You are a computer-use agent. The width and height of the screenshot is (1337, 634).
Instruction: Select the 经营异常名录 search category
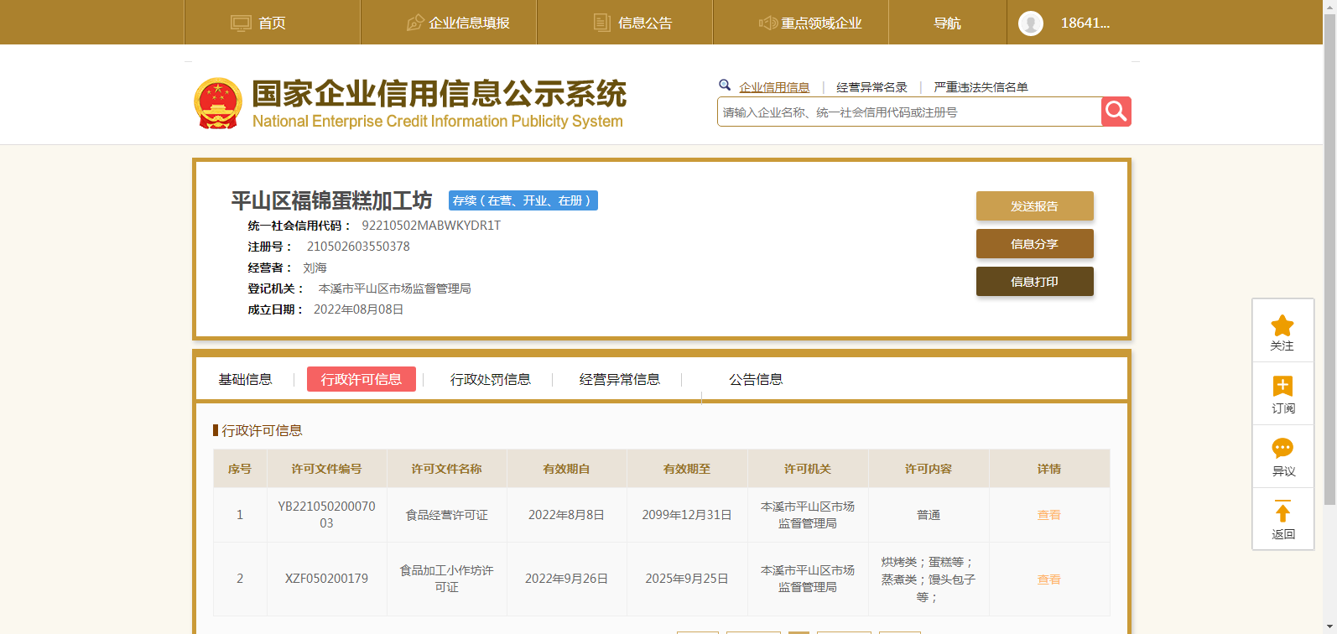click(871, 87)
